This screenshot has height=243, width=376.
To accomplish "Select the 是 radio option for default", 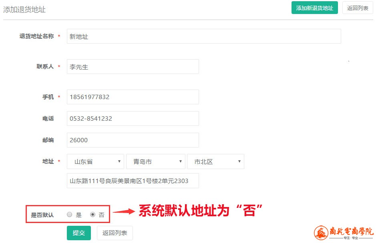I will point(70,215).
